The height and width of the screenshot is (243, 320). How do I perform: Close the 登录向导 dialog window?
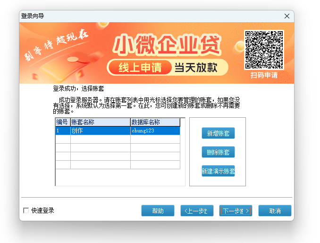286,16
